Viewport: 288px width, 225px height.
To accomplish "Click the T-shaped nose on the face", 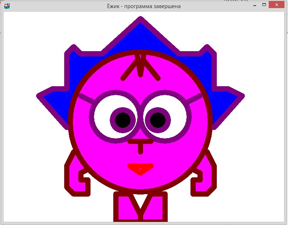I will click(x=140, y=144).
